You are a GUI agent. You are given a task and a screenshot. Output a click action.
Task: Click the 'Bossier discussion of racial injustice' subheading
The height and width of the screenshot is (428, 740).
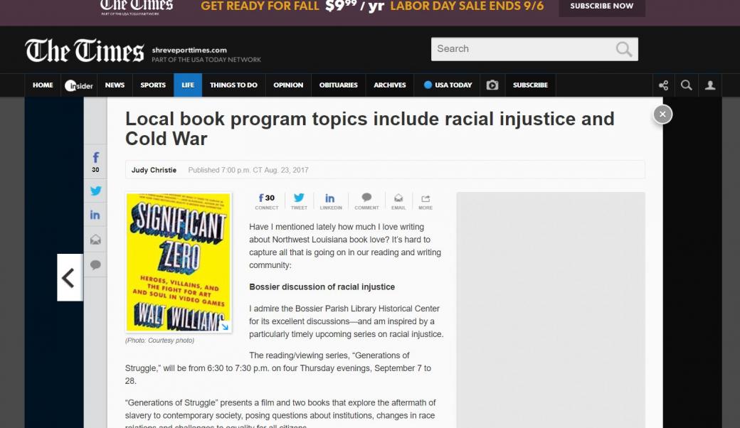point(322,287)
